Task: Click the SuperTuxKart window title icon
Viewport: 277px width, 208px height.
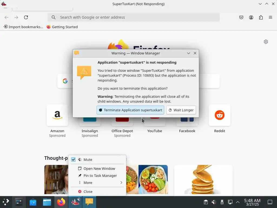Action: click(x=4, y=4)
